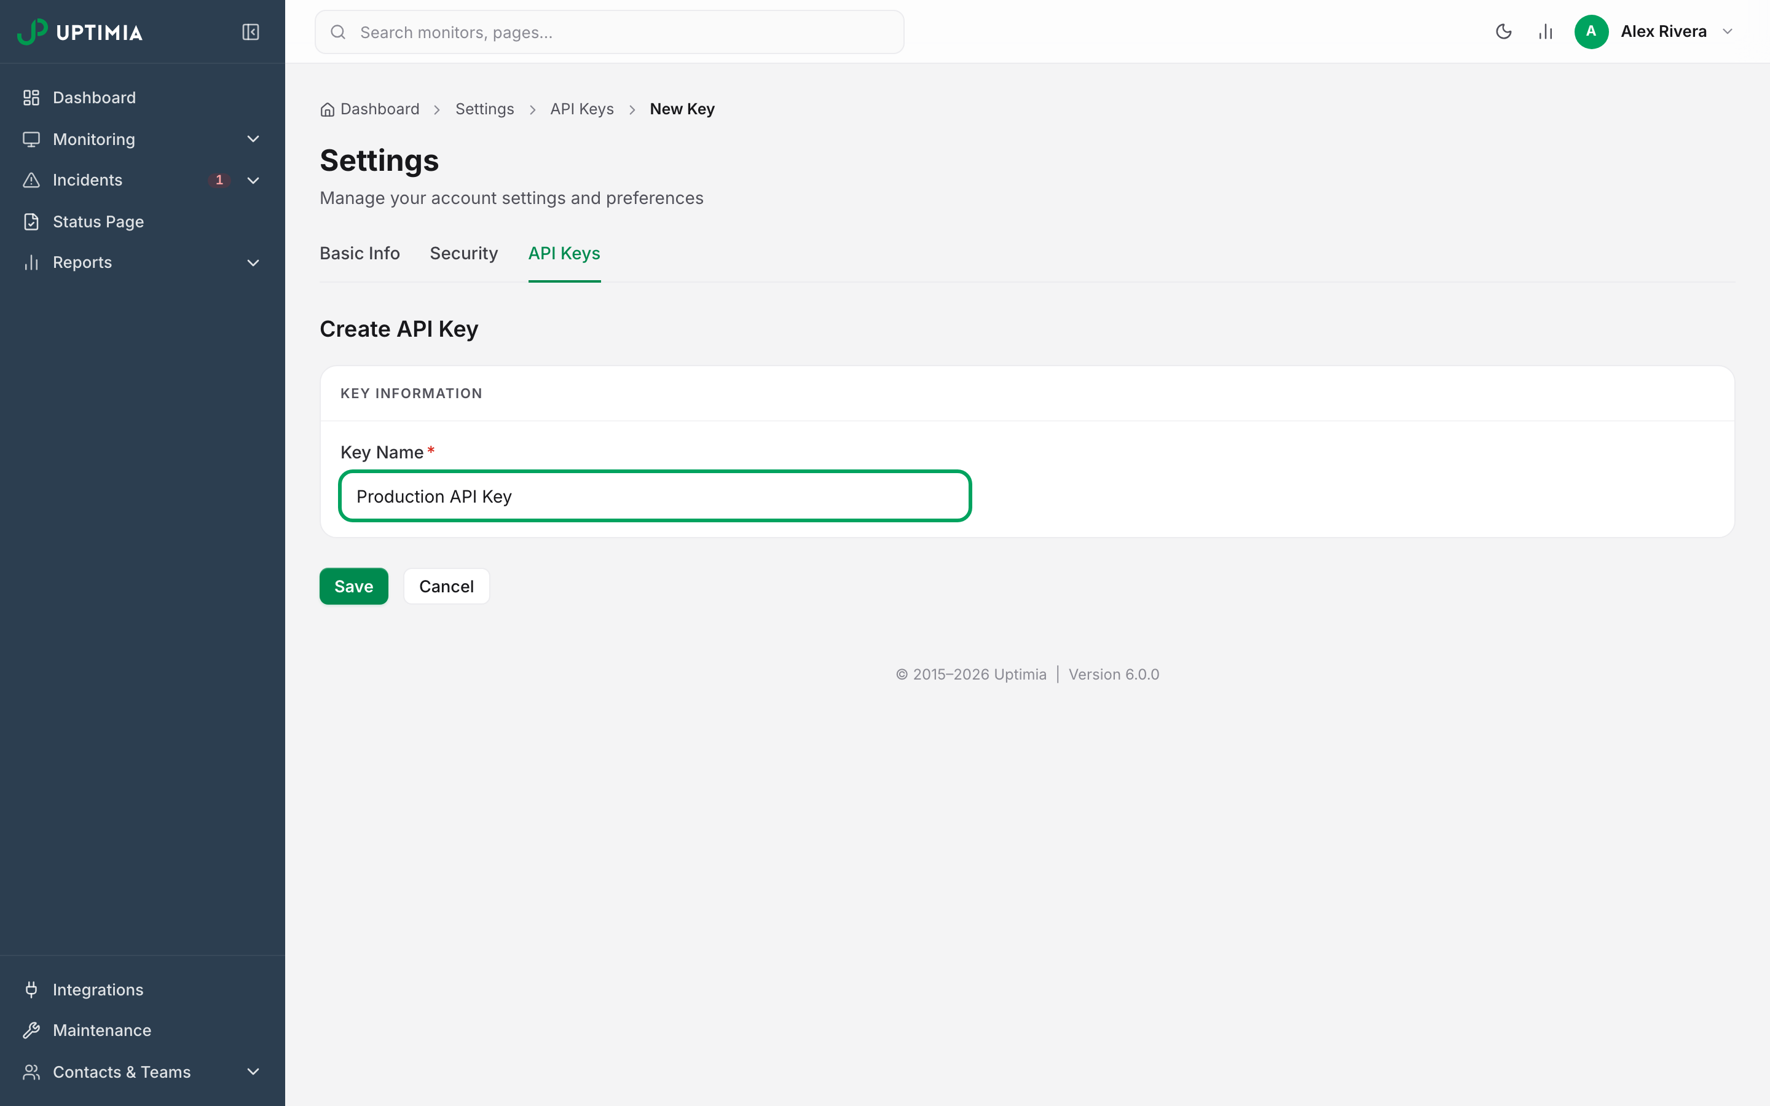Switch to the Security tab

[x=464, y=253]
